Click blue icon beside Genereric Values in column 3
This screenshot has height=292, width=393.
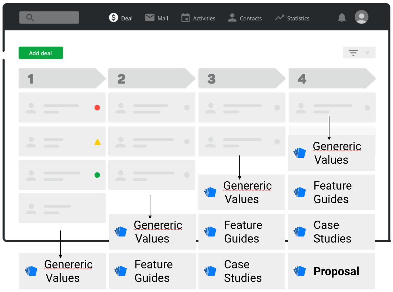210,192
